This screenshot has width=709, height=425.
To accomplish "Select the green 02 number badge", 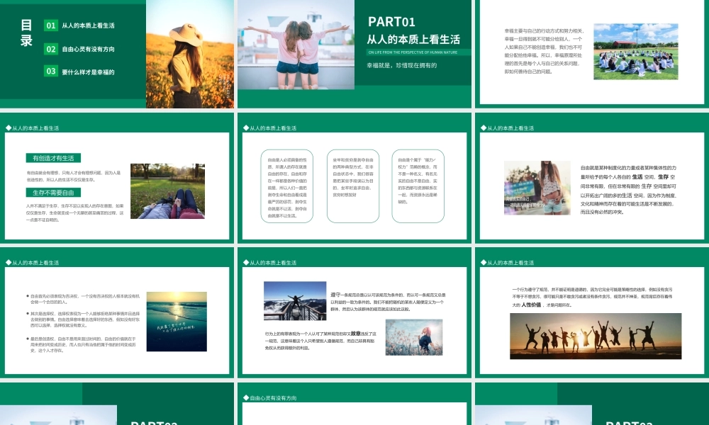I will 50,49.
